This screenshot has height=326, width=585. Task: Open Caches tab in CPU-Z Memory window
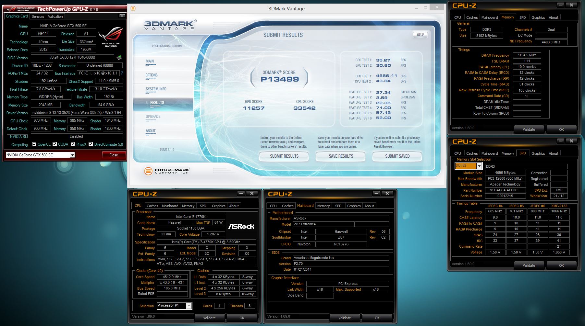coord(472,17)
